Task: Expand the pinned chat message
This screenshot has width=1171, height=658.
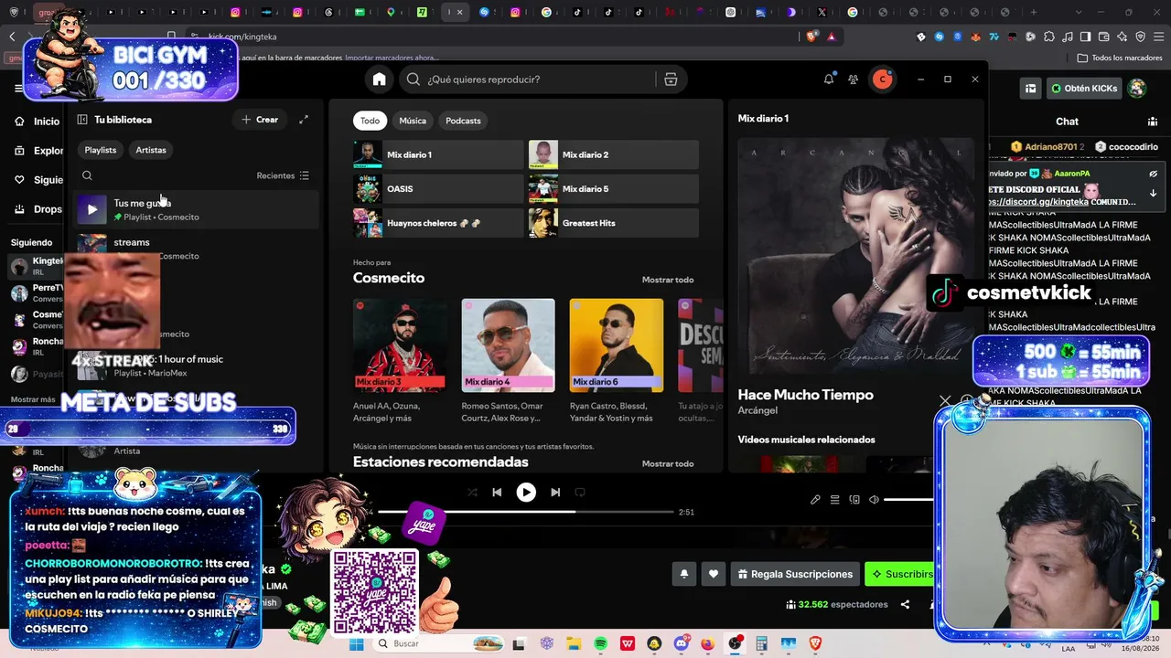Action: click(x=1154, y=193)
